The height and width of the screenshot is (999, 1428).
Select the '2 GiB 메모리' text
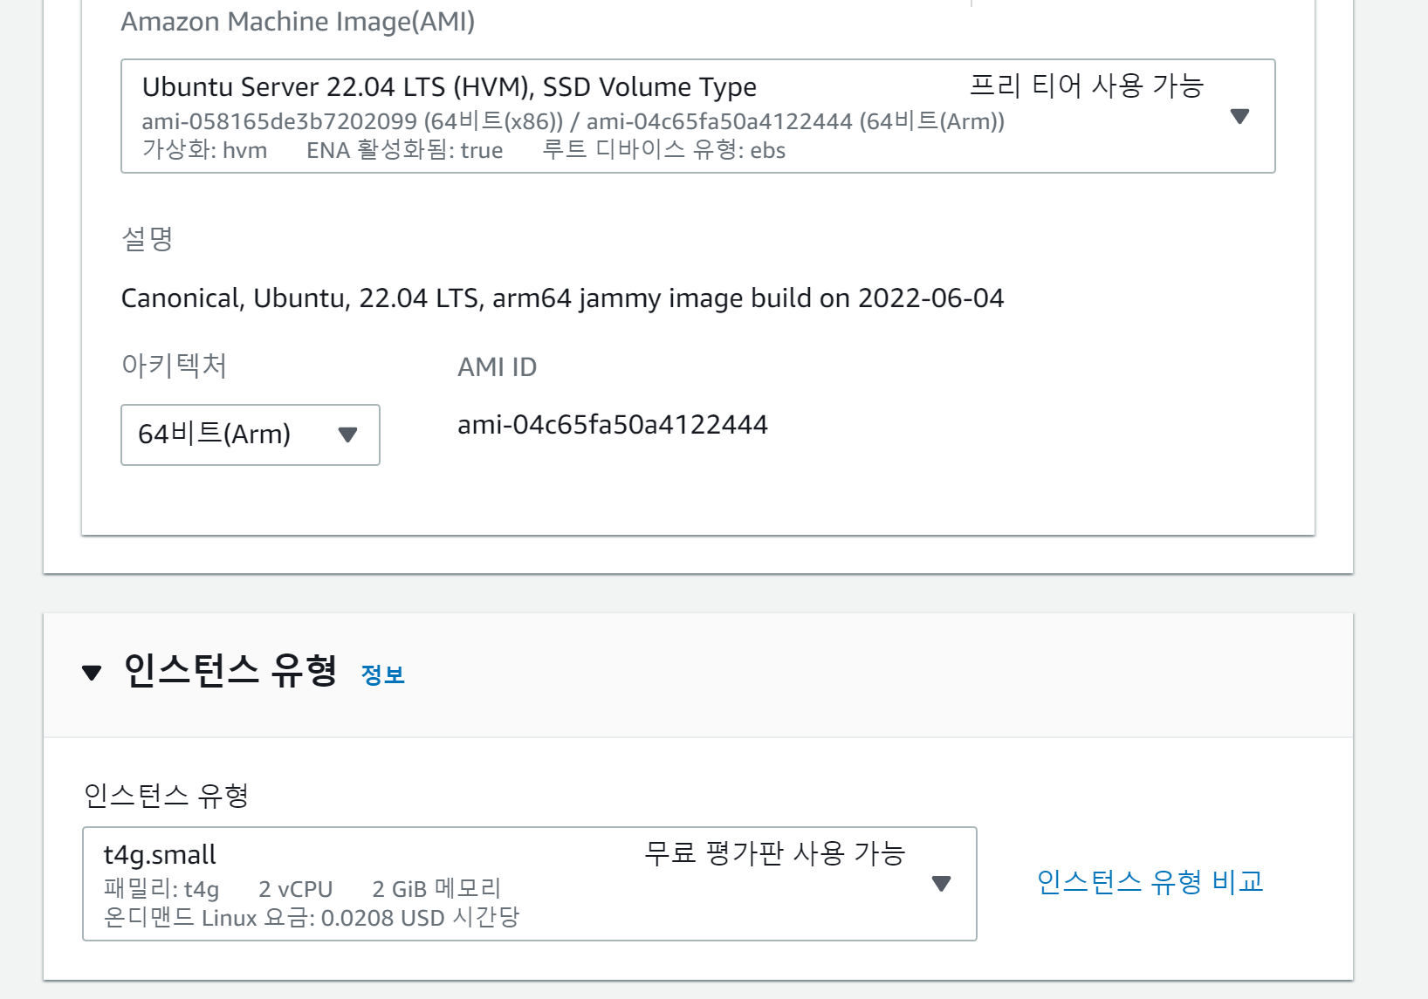(x=436, y=889)
